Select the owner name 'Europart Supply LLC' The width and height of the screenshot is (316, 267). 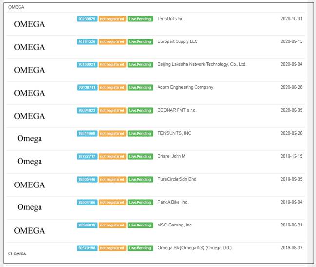coord(178,41)
